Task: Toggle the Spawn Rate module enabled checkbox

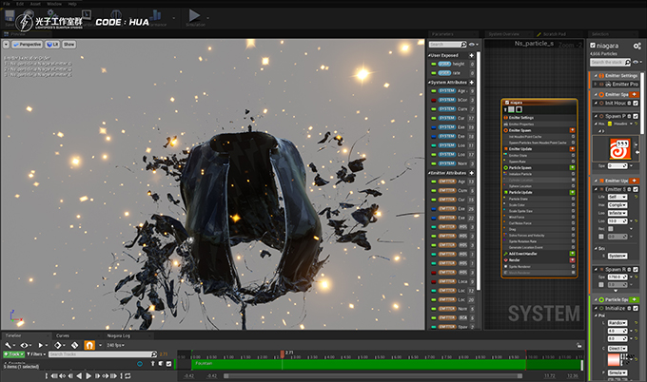Action: point(636,269)
